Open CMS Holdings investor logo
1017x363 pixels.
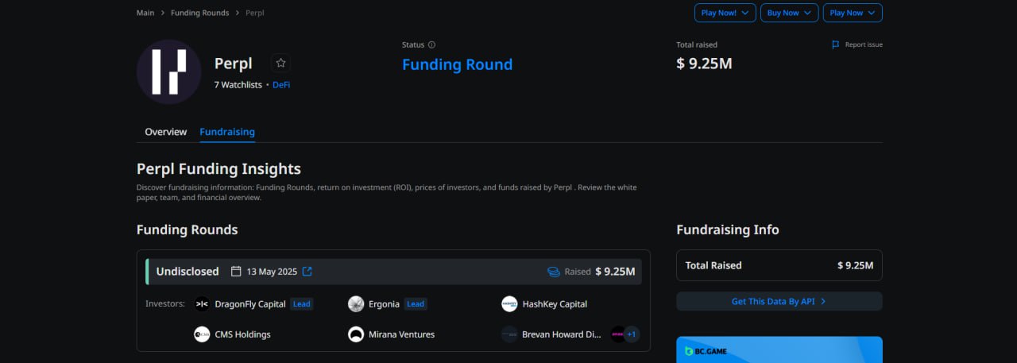click(202, 334)
